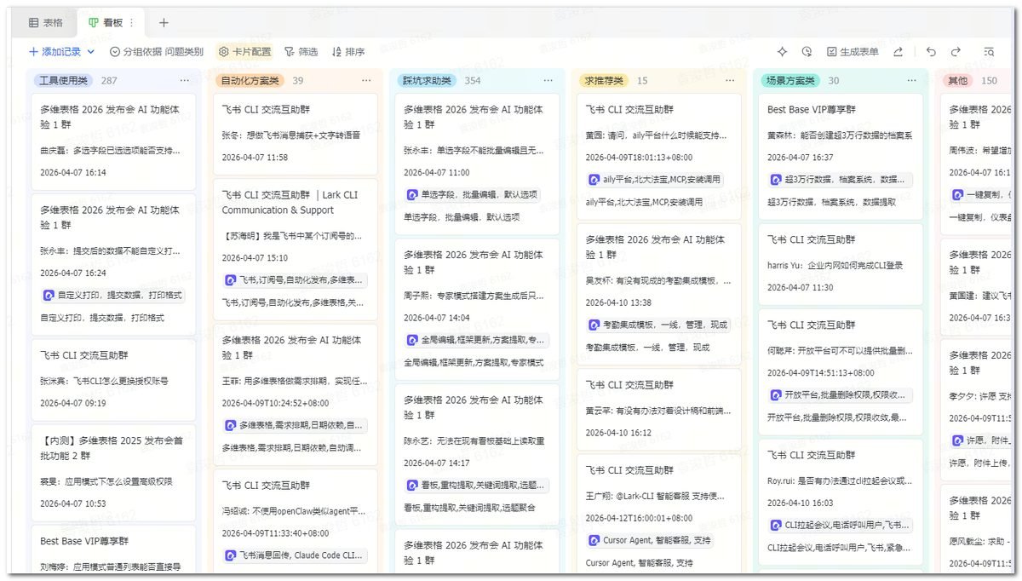Click the 其他 group label
The image size is (1022, 581).
coord(958,80)
